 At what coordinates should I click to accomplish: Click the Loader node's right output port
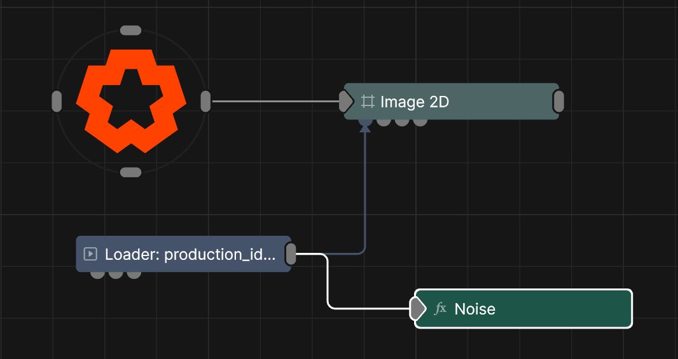(x=291, y=254)
